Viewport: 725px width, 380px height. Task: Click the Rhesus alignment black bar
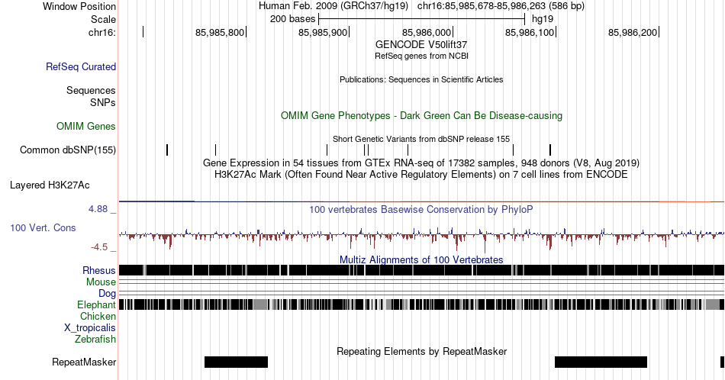point(421,270)
